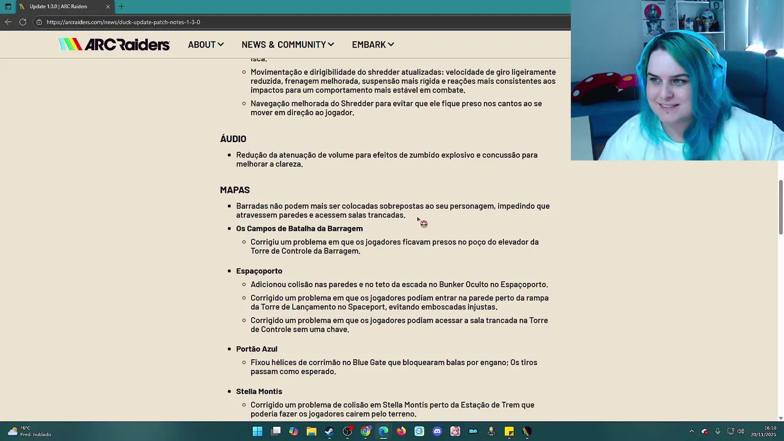
Task: Open the volume control tray icon
Action: (741, 431)
